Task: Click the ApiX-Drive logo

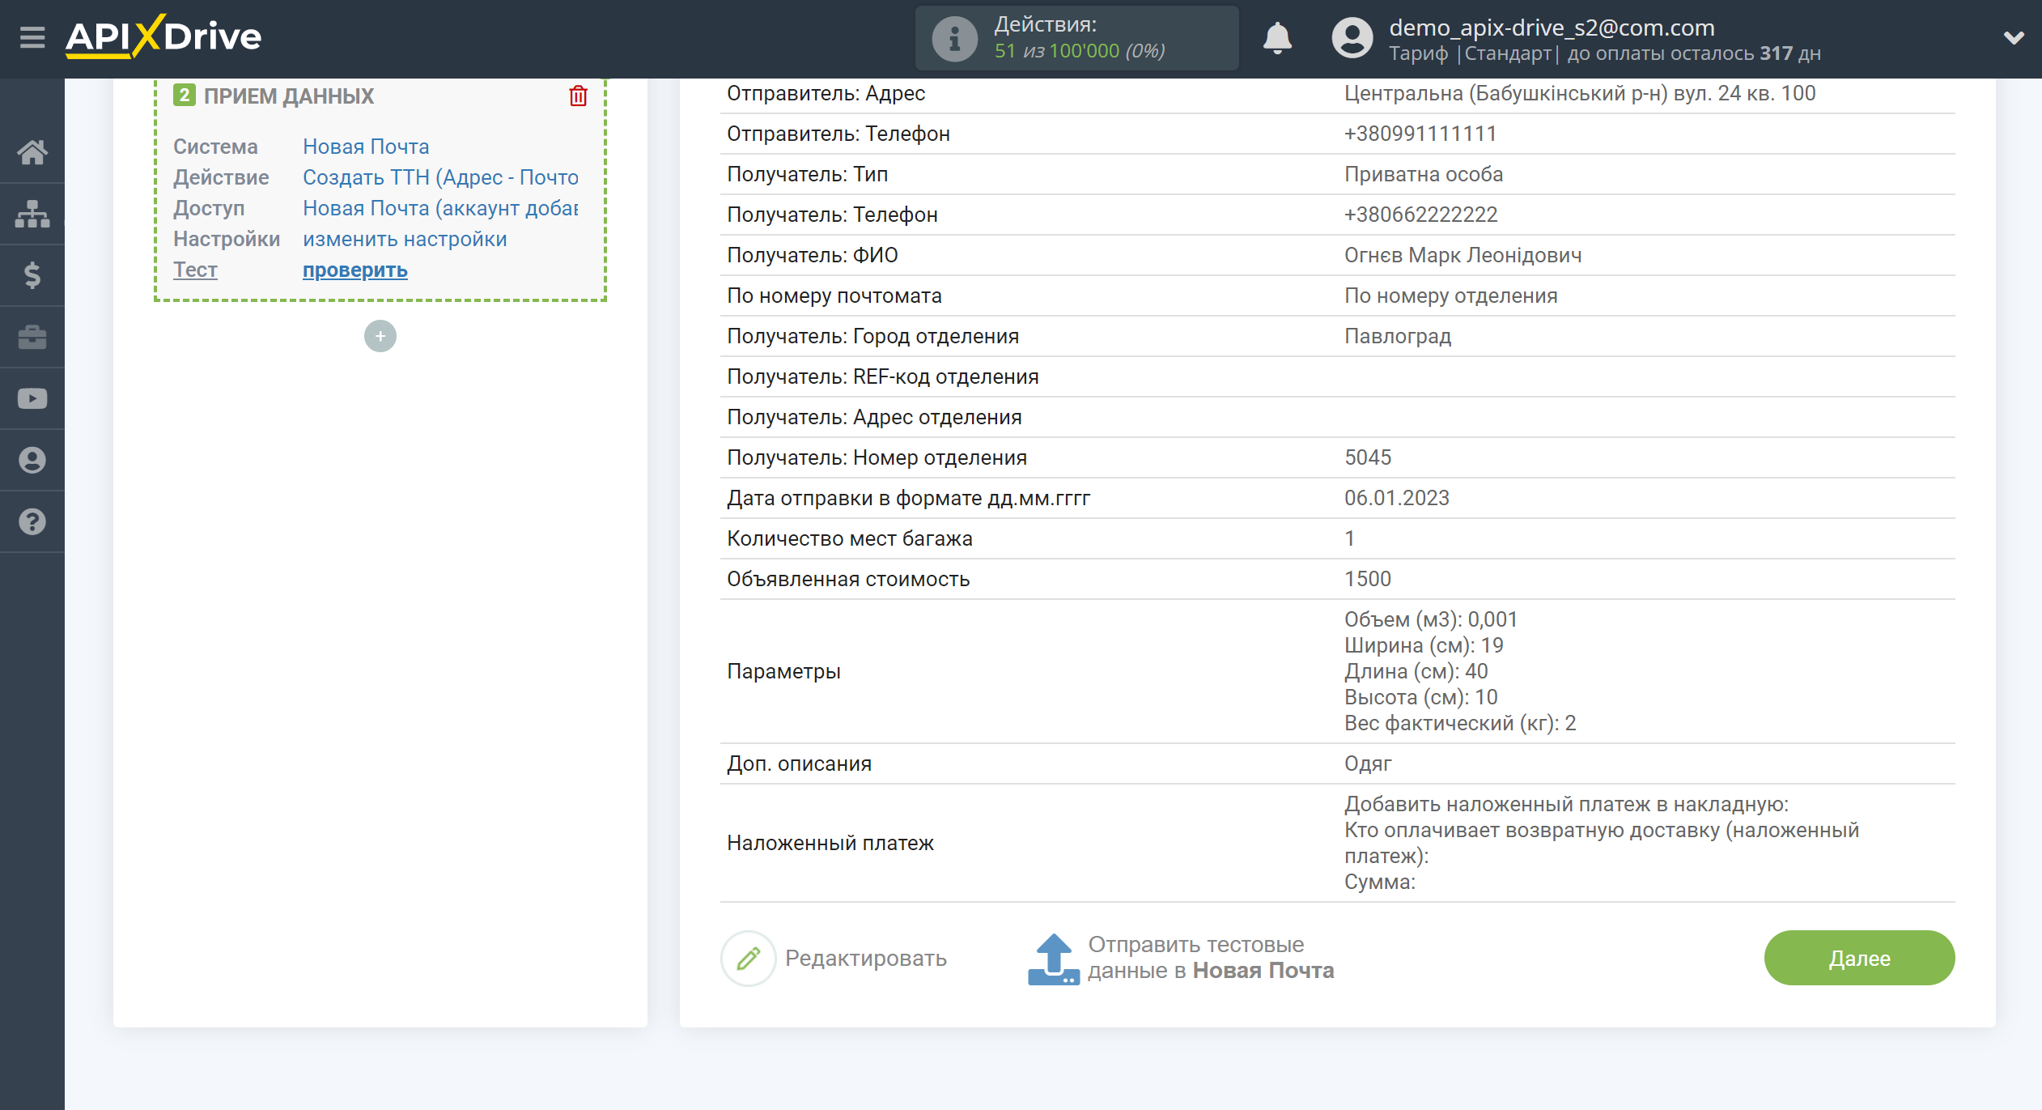Action: click(163, 36)
